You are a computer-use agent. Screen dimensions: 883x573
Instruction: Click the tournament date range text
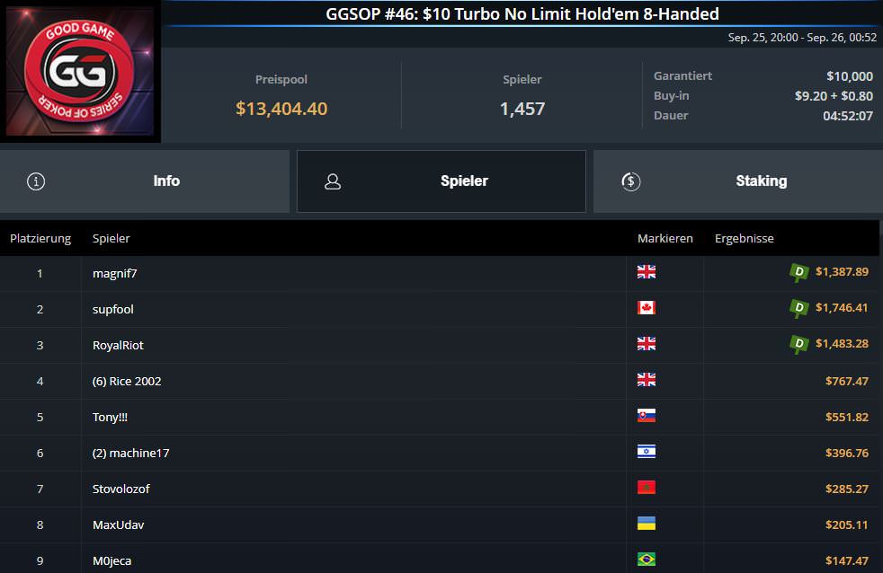802,38
